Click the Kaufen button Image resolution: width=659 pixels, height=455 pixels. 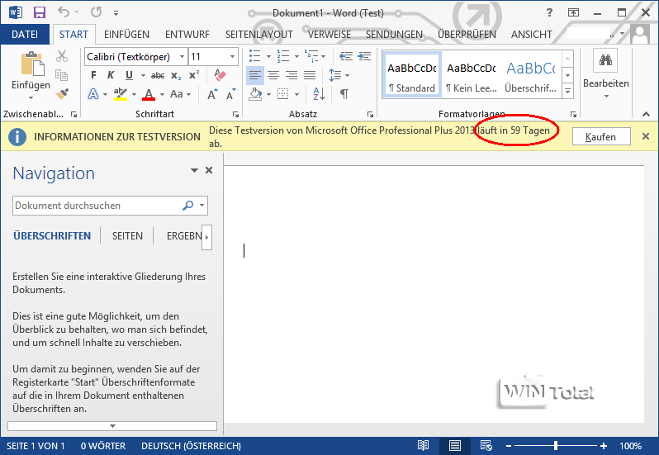(x=601, y=137)
